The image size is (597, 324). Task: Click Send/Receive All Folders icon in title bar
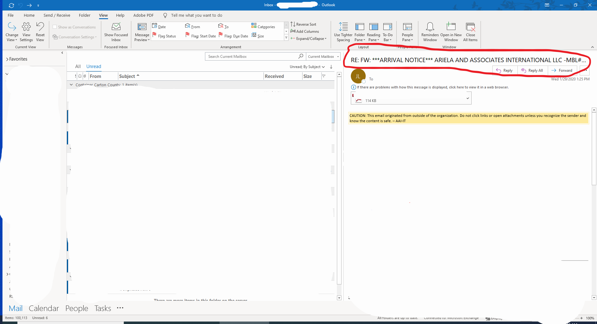point(11,5)
